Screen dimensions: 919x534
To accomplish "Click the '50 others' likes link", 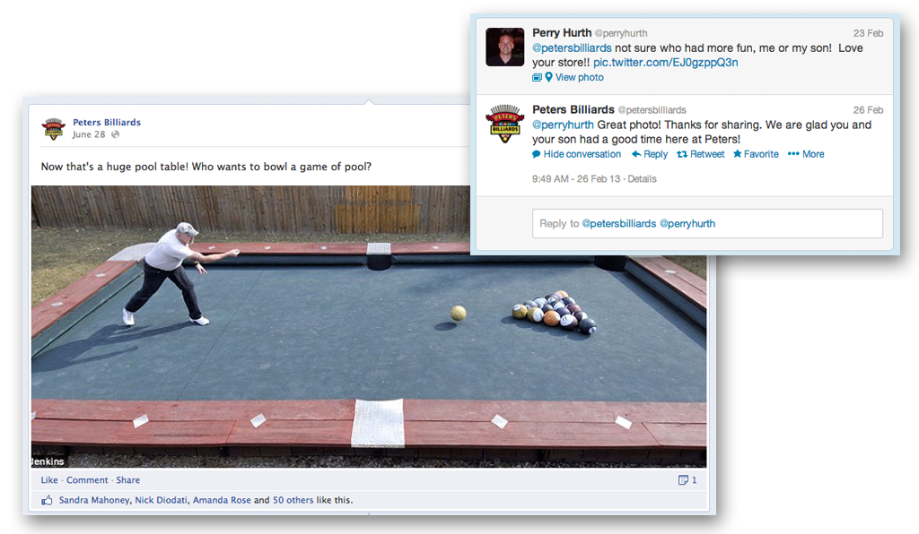I will [x=291, y=501].
